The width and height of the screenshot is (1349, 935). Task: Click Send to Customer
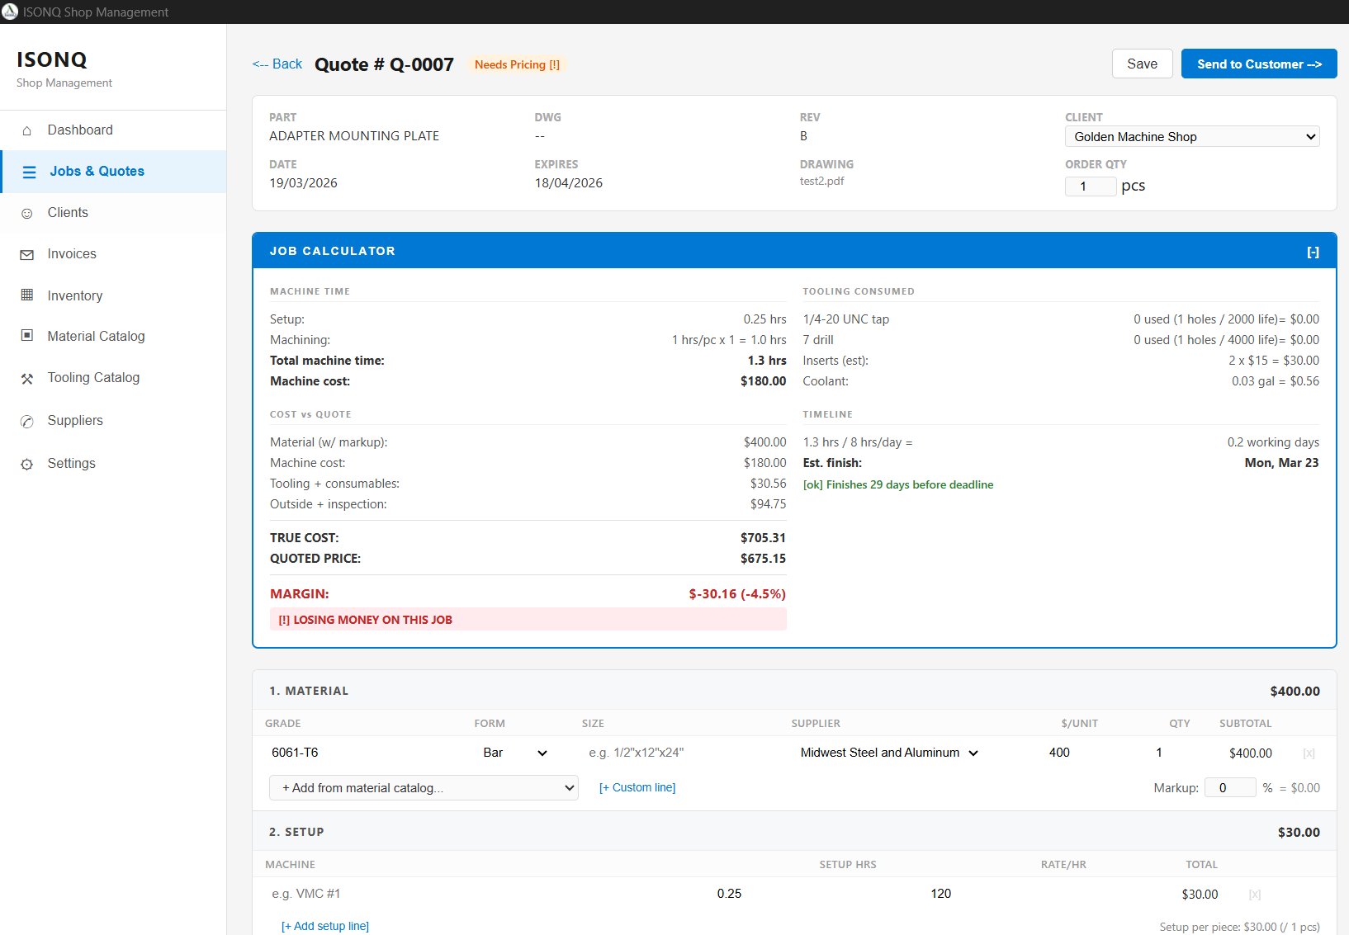click(x=1258, y=64)
